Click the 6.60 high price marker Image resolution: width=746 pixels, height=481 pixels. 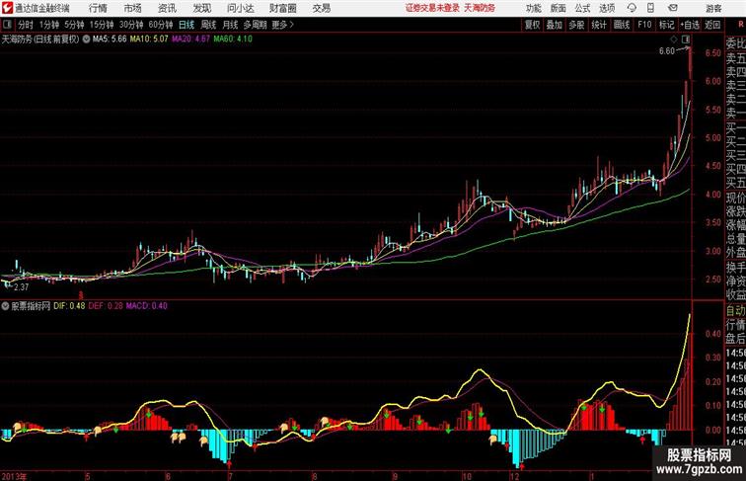[x=666, y=51]
